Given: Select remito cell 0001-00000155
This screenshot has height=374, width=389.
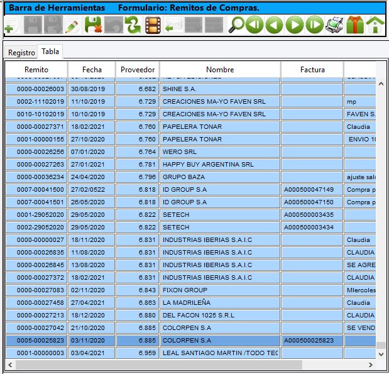Looking at the screenshot, I should point(36,140).
